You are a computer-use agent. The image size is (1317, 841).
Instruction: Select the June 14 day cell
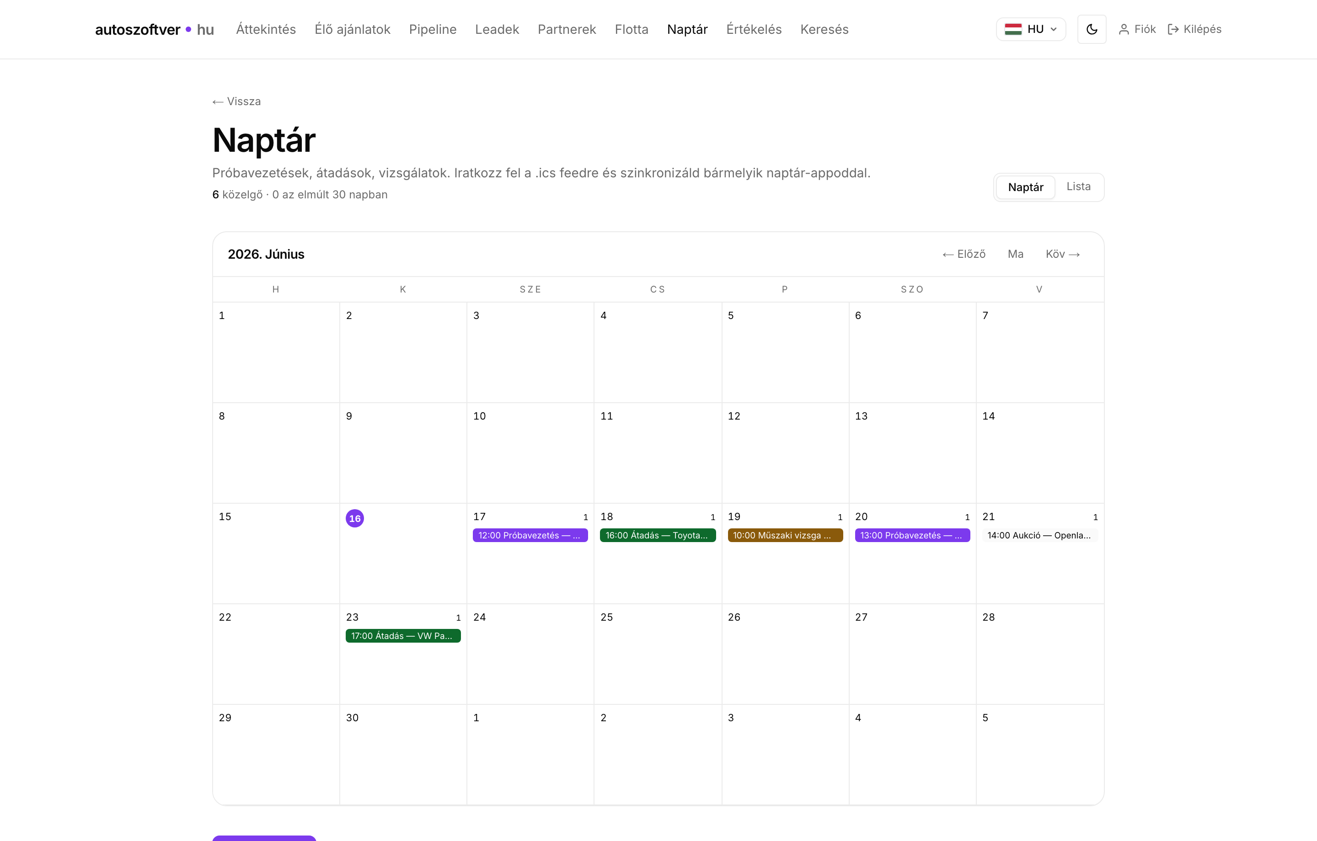tap(1040, 453)
